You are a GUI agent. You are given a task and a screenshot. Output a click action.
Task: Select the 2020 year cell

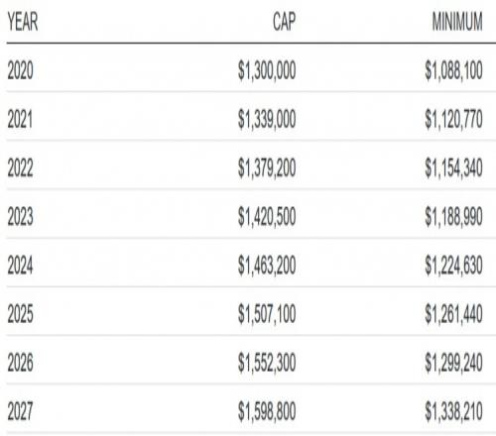point(21,70)
